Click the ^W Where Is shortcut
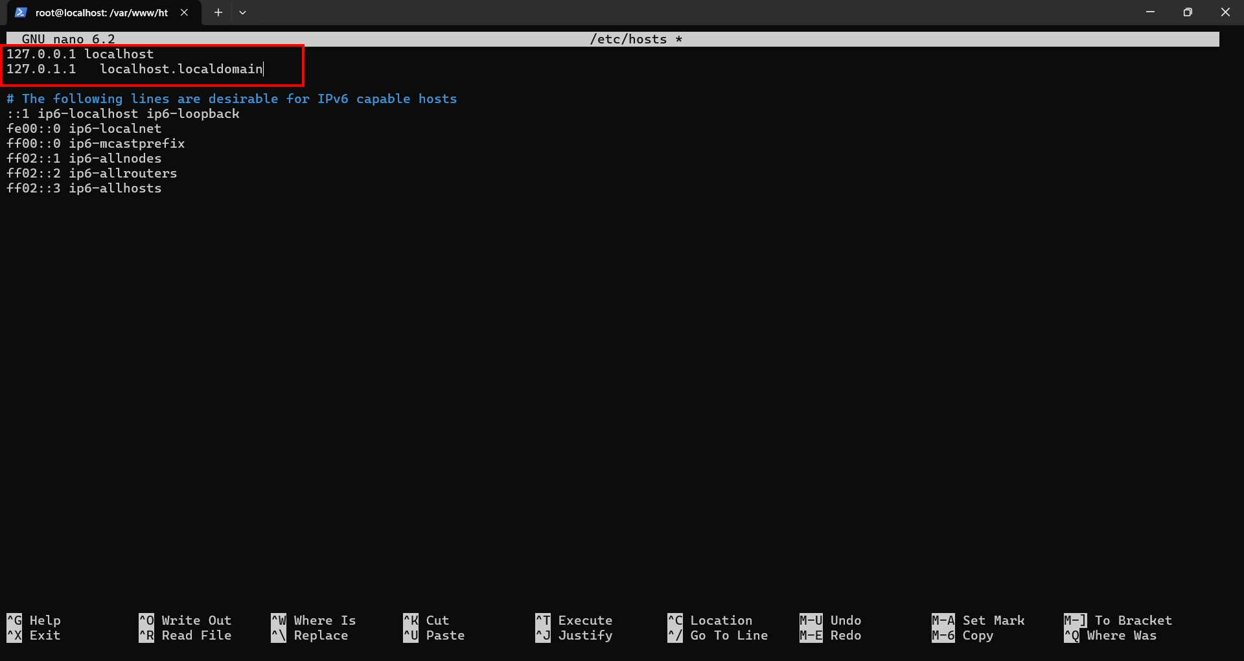1244x661 pixels. click(x=314, y=620)
